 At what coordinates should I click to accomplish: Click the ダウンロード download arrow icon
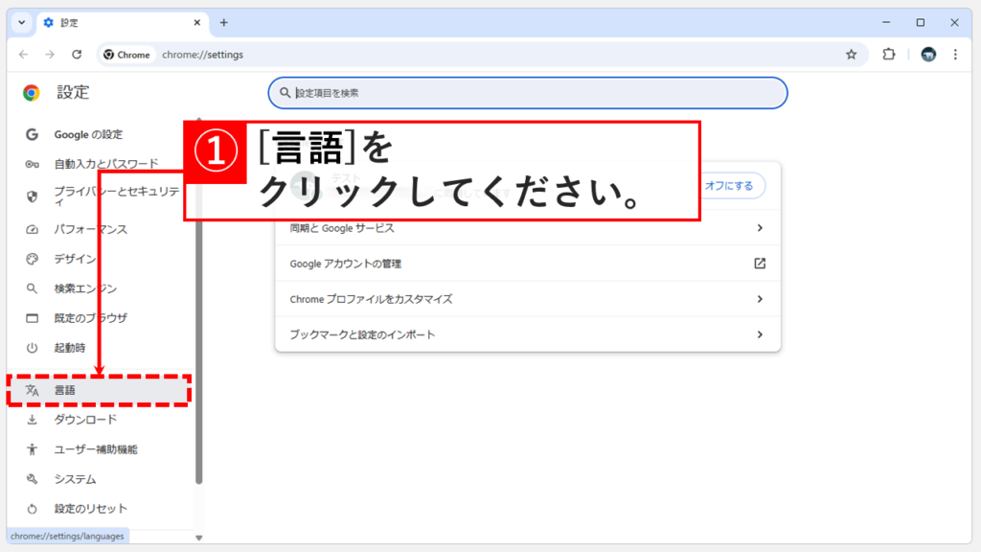[30, 420]
